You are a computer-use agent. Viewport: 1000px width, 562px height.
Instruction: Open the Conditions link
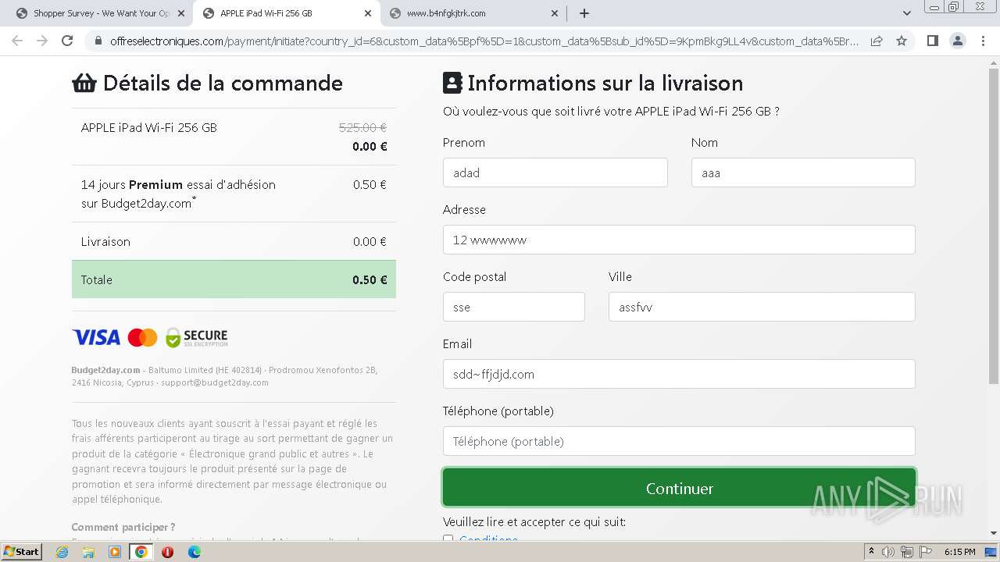(488, 539)
